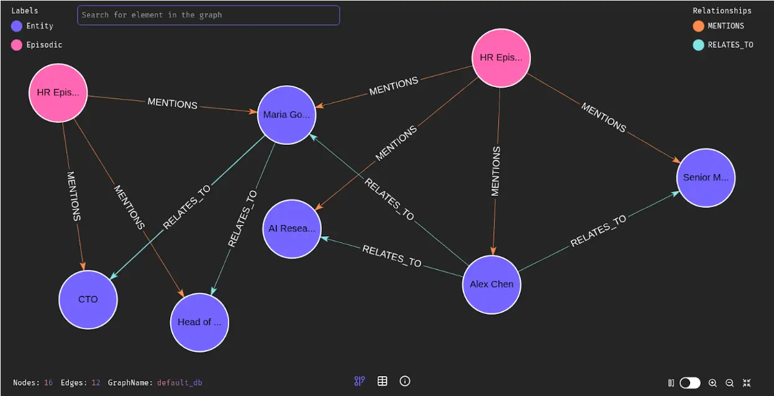Viewport: 774px width, 396px height.
Task: Open the graph info icon
Action: click(x=405, y=381)
